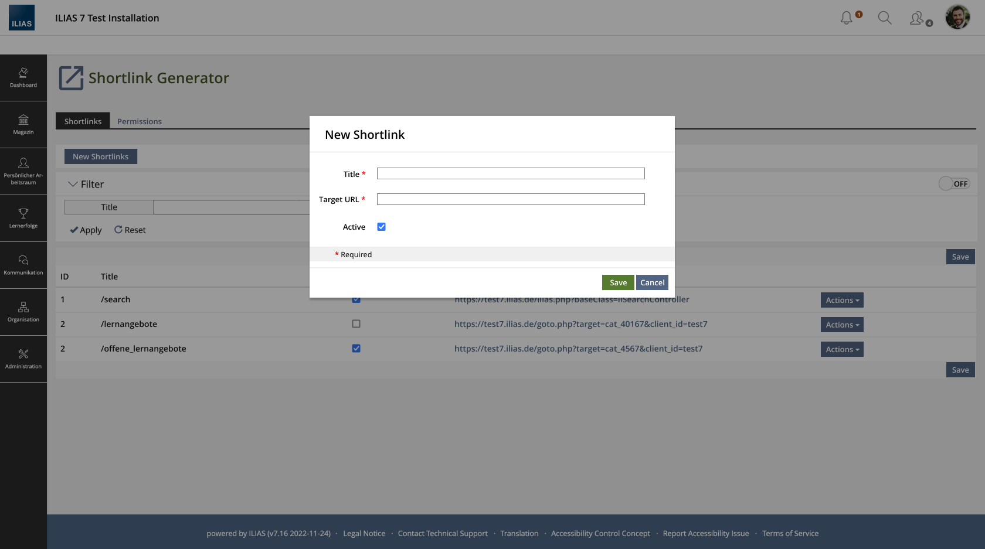
Task: Cancel the New Shortlink dialog
Action: coord(652,282)
